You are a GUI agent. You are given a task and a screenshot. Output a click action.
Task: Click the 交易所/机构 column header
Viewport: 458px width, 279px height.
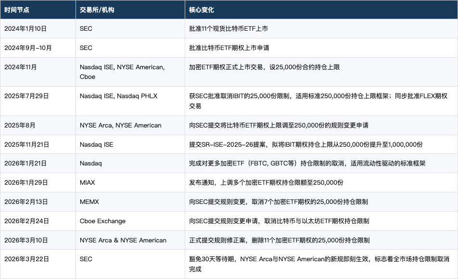click(x=98, y=10)
